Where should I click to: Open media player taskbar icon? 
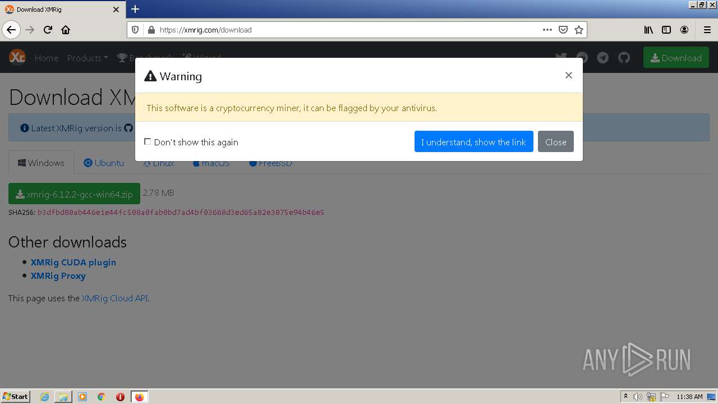point(82,397)
